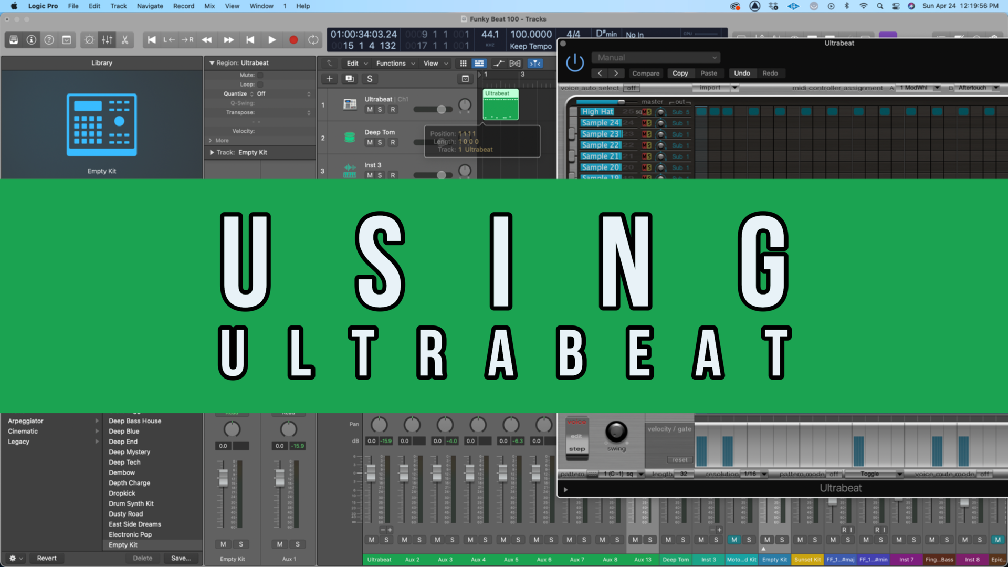Open the Ultrabeat plugin power button
The width and height of the screenshot is (1008, 567).
pos(575,62)
